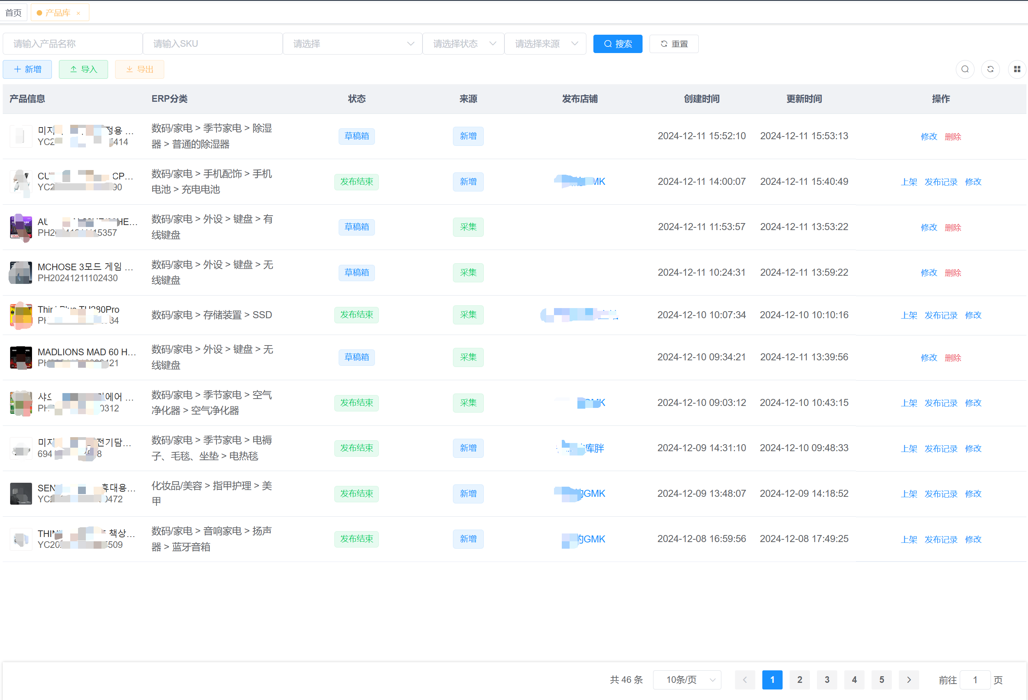The width and height of the screenshot is (1028, 700).
Task: Click the blue 搜索 search button
Action: (x=618, y=44)
